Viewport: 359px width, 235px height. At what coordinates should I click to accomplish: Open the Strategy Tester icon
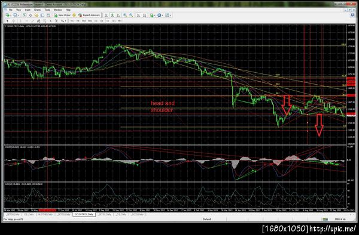click(48, 15)
